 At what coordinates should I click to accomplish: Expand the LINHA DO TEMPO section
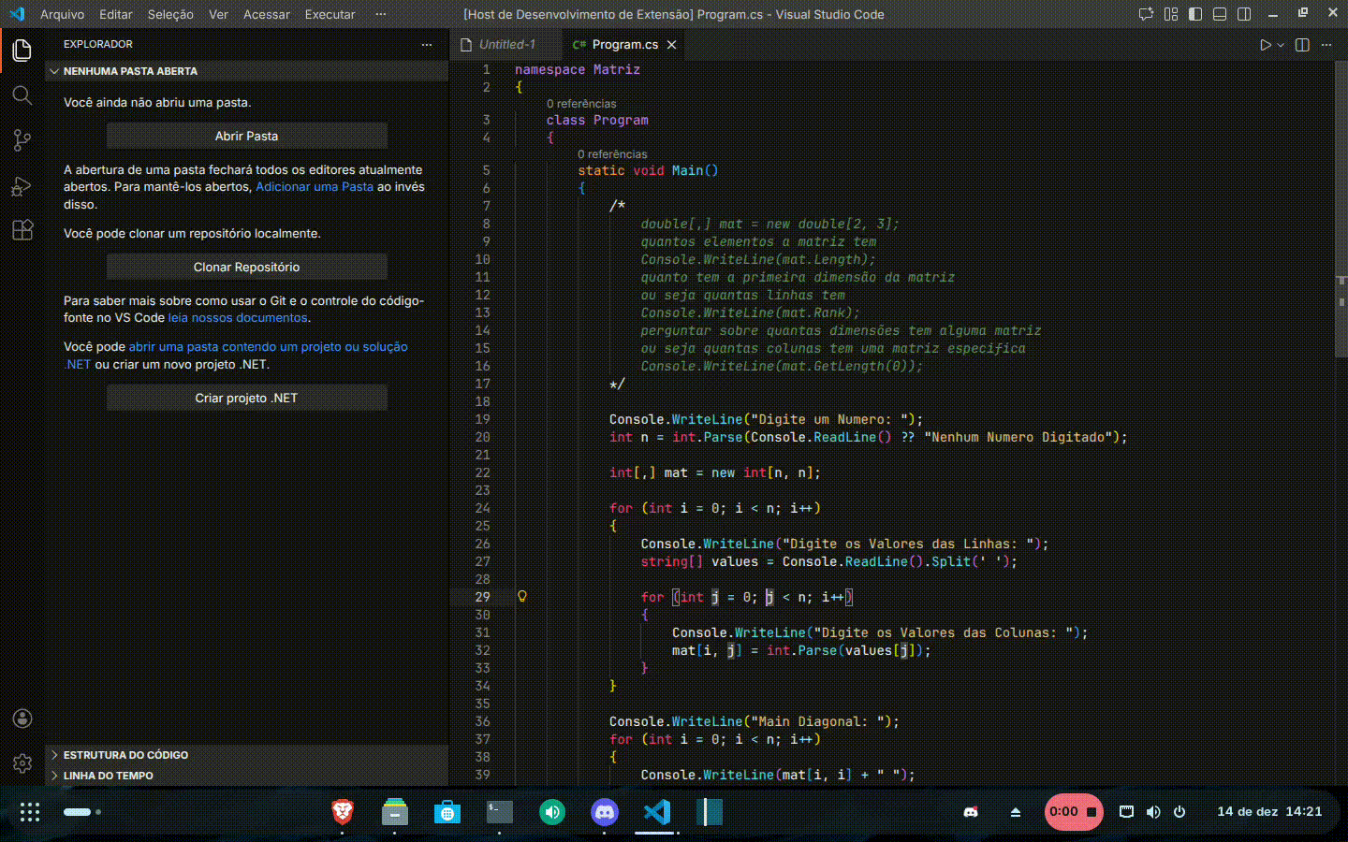pyautogui.click(x=247, y=776)
